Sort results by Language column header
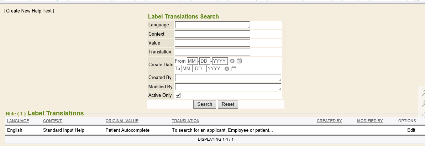The height and width of the screenshot is (146, 425). (x=18, y=121)
